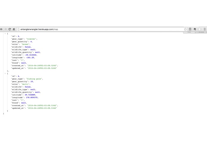Click the round white extension icon
207x147 pixels.
coord(200,29)
